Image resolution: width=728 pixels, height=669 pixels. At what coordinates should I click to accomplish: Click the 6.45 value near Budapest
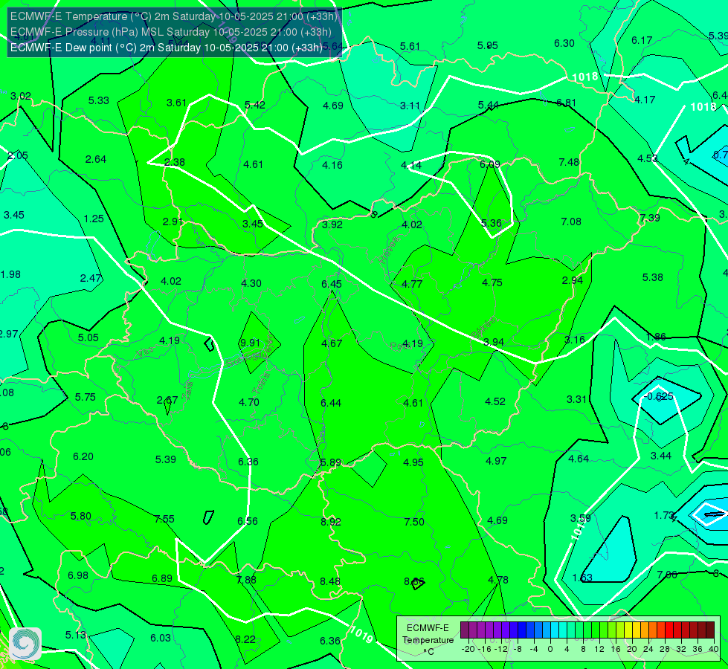tap(331, 284)
